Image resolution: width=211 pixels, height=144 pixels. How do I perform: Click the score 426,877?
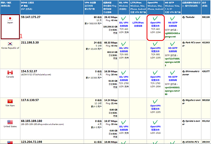206,71
